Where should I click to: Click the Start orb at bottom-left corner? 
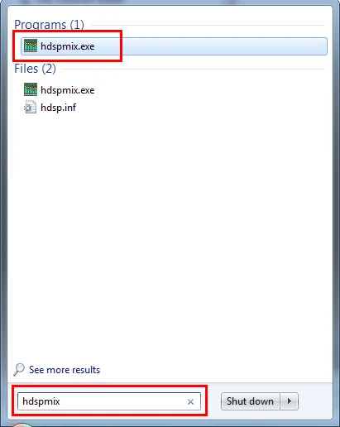(x=22, y=424)
